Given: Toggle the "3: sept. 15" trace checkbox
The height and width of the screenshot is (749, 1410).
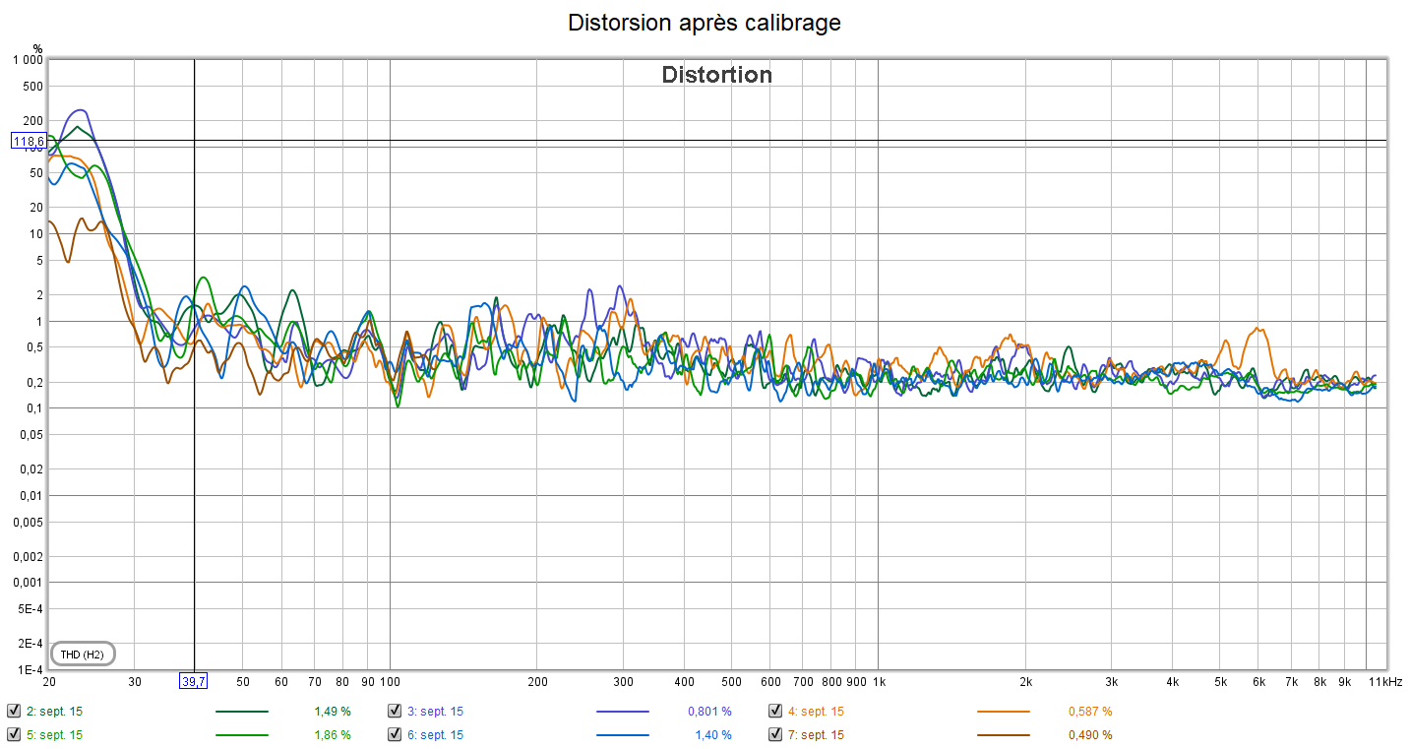Looking at the screenshot, I should pos(395,711).
